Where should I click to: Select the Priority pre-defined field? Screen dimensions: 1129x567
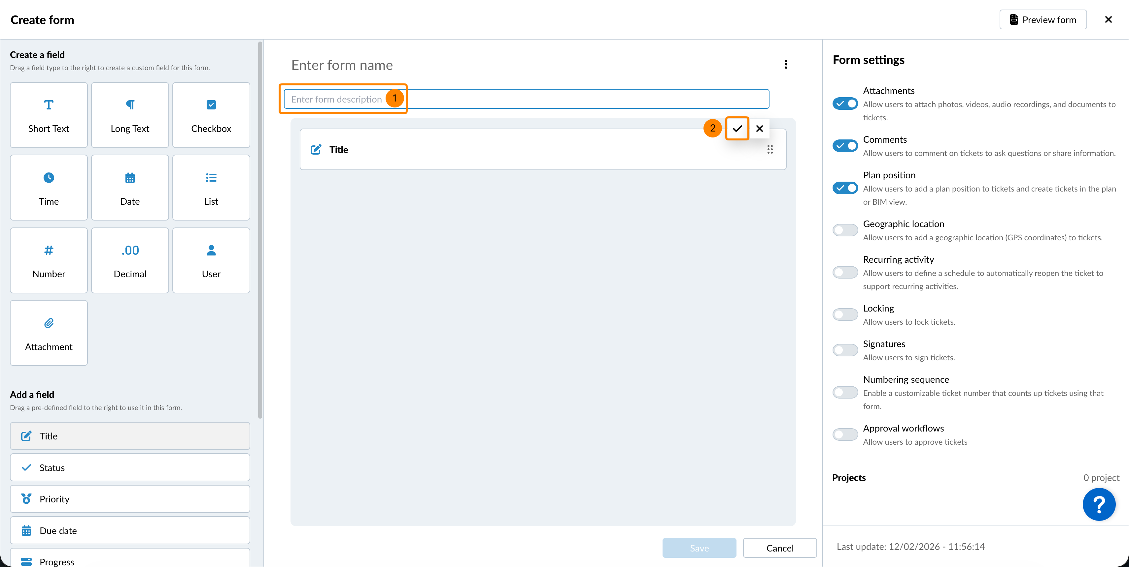(130, 499)
